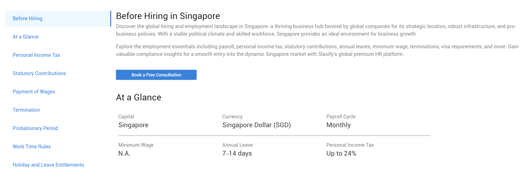Select the Singapore Dollar (SGD) currency value
The height and width of the screenshot is (172, 527).
(x=257, y=125)
